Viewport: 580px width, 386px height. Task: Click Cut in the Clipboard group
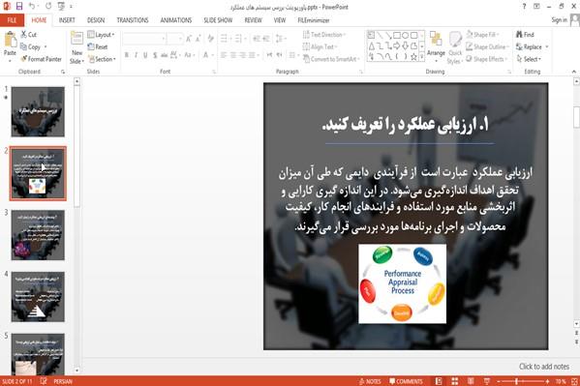click(29, 35)
